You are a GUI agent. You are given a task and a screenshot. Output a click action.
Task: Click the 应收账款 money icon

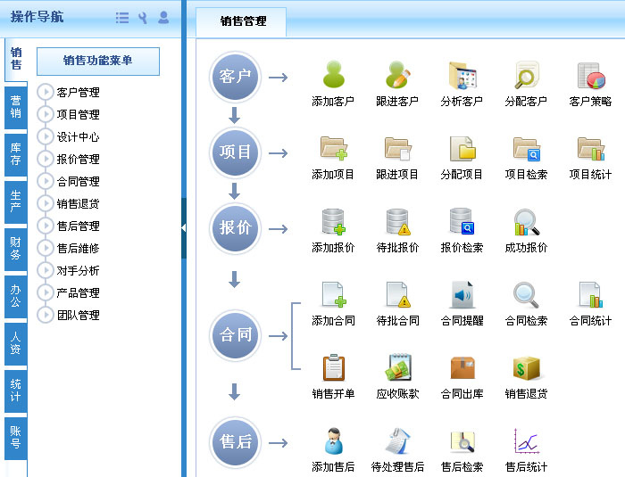[x=397, y=367]
